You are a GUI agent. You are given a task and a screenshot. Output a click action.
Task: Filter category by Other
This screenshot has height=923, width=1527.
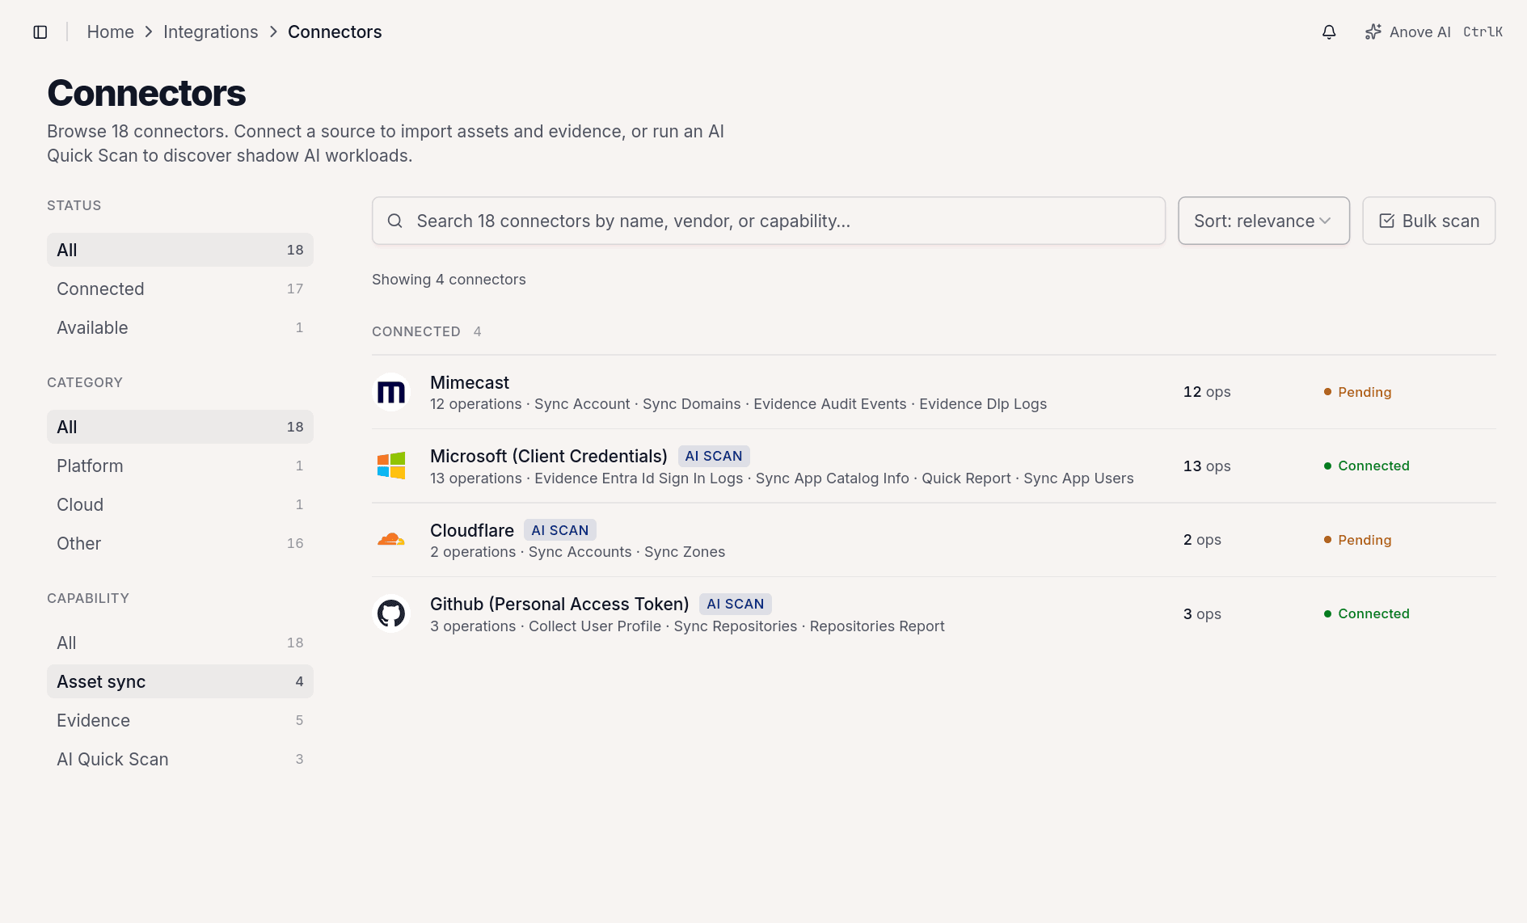(x=180, y=543)
